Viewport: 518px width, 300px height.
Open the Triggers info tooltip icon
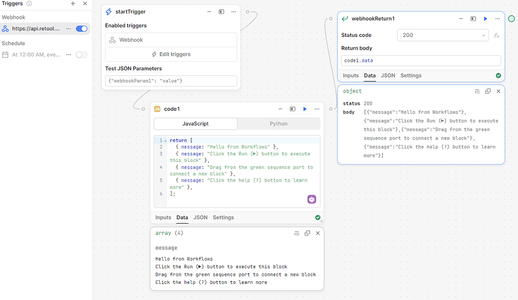29,4
